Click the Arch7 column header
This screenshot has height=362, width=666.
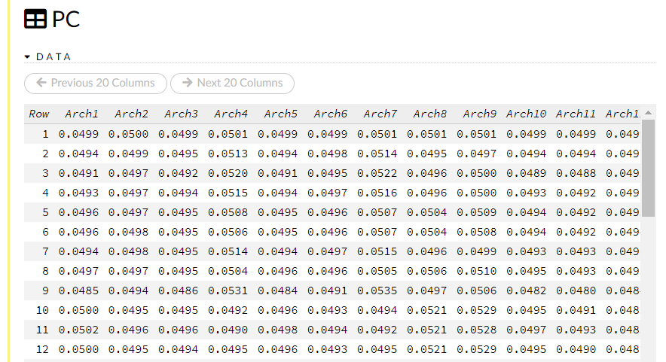380,114
